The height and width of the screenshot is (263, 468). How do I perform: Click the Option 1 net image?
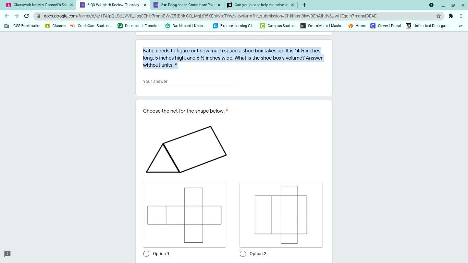(184, 215)
